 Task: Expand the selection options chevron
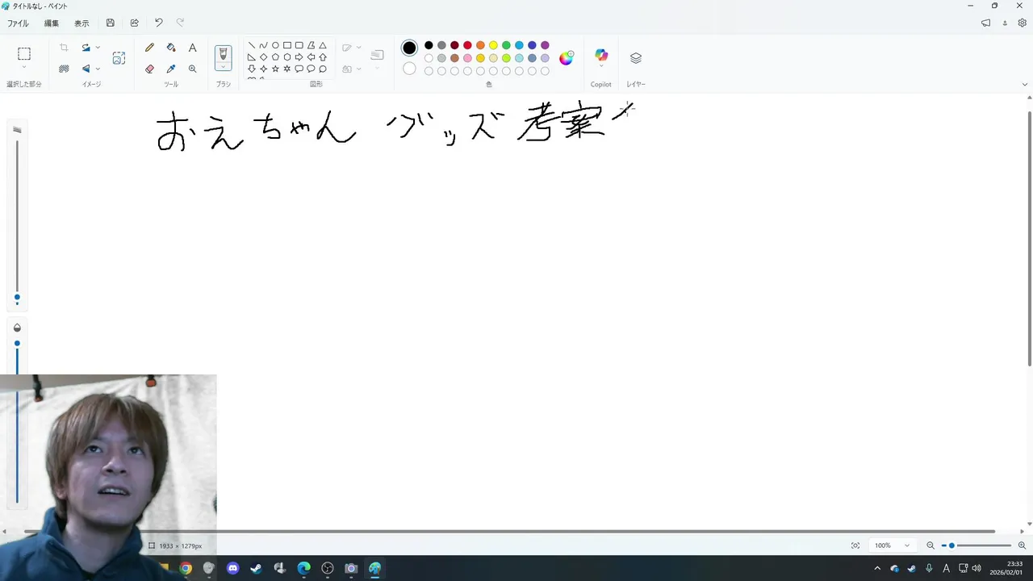(24, 68)
